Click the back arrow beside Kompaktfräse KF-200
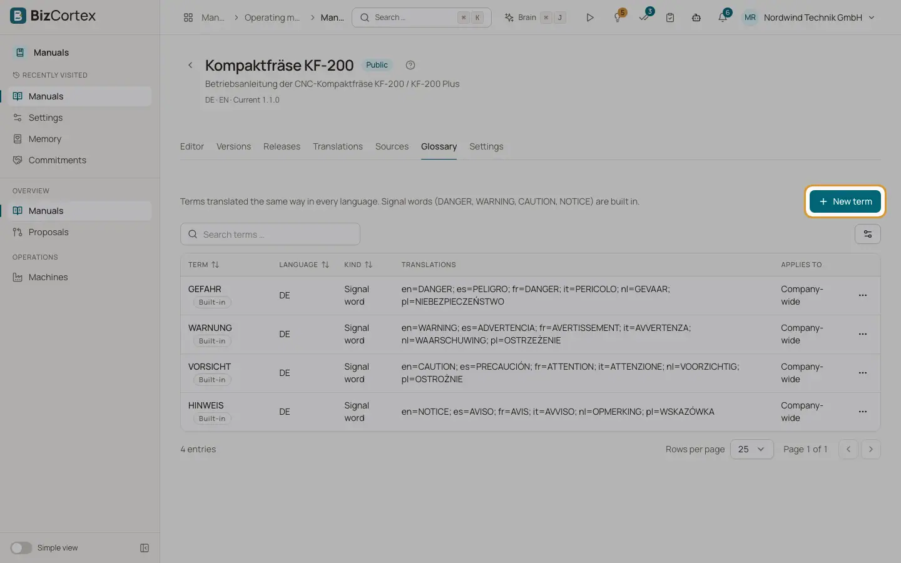The width and height of the screenshot is (901, 563). point(191,65)
